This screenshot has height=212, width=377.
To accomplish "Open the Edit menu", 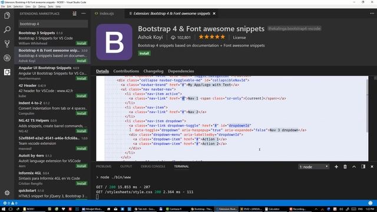I will 9,6.
